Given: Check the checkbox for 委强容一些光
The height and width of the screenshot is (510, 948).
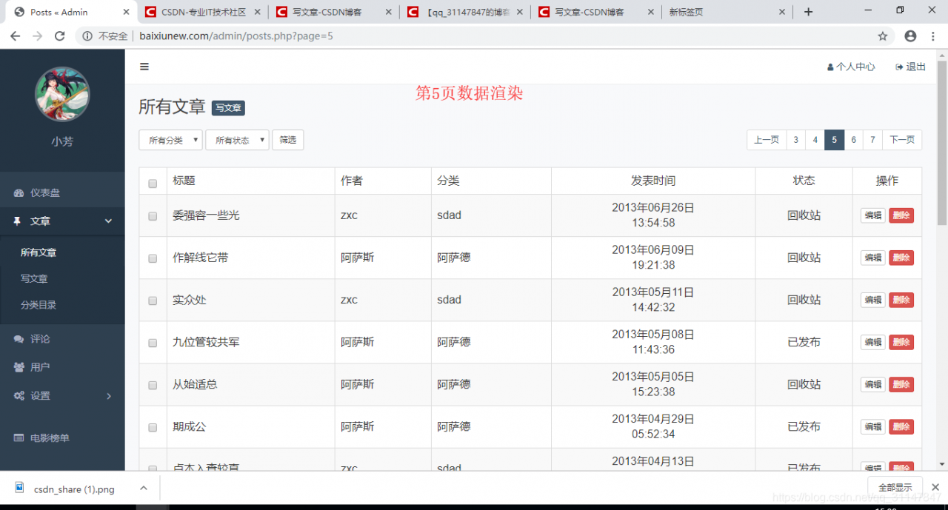Looking at the screenshot, I should click(153, 216).
